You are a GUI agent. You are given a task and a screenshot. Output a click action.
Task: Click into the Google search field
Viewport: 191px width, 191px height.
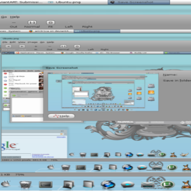coord(16,155)
